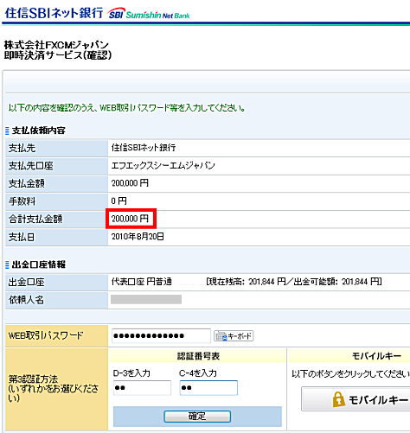Click the 出金口座情報 section heading

[38, 264]
